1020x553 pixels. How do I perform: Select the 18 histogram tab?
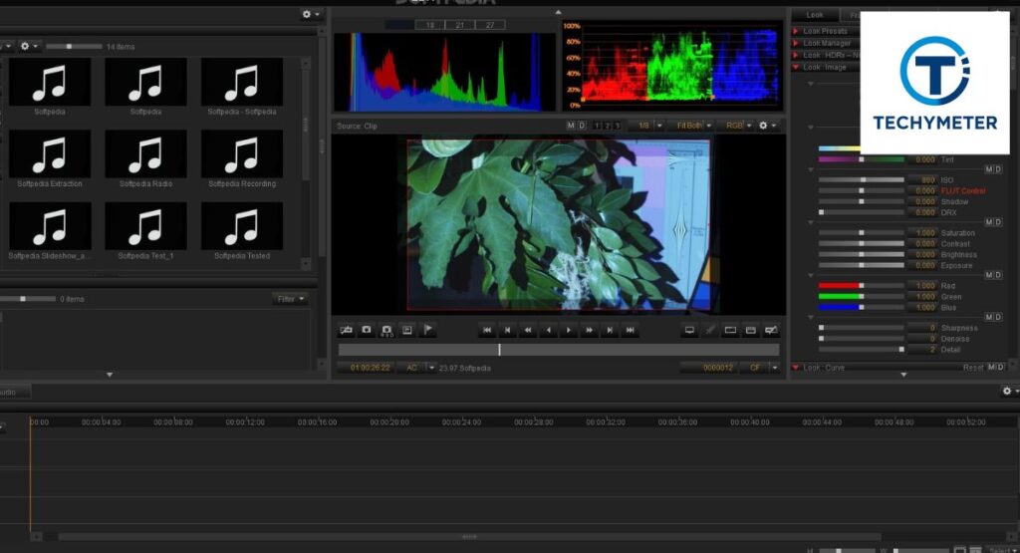click(x=430, y=25)
